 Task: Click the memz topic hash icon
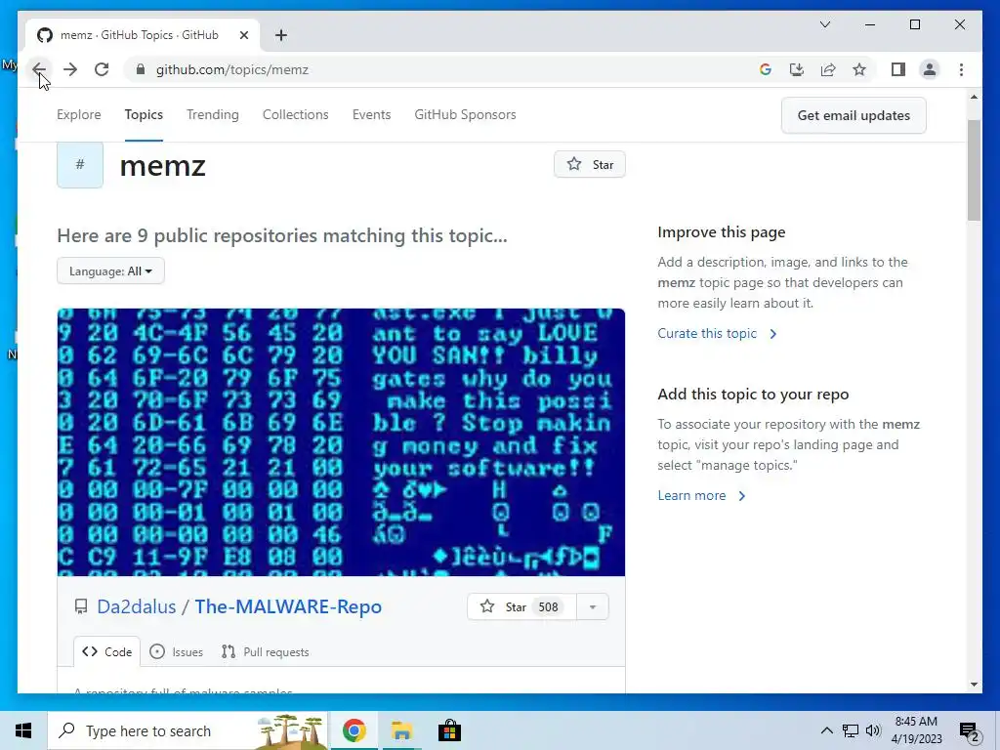(80, 164)
